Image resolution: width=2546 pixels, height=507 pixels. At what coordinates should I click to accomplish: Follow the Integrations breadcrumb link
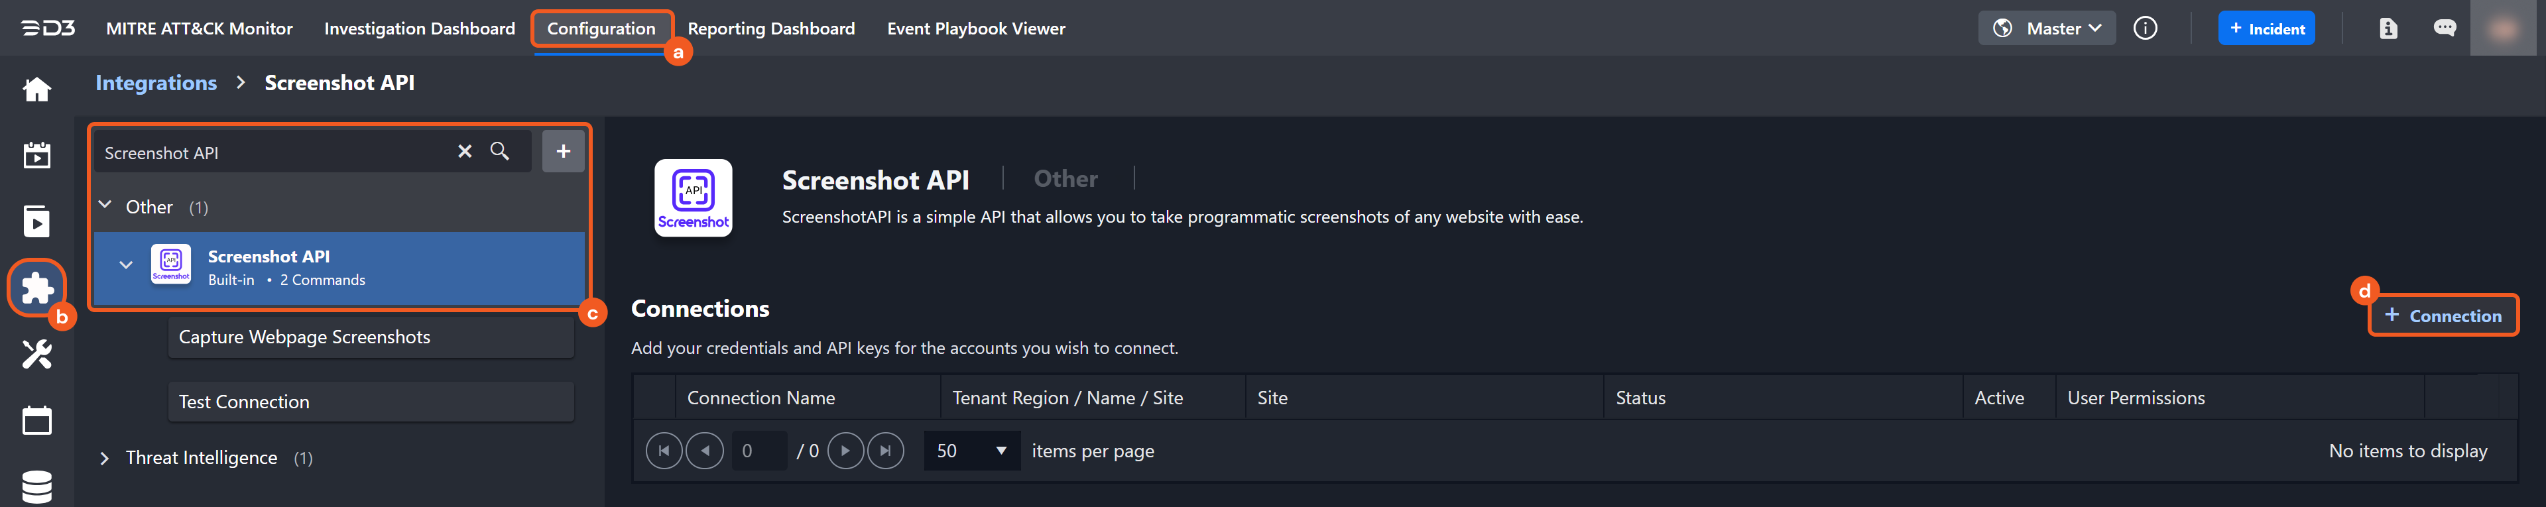pos(156,83)
